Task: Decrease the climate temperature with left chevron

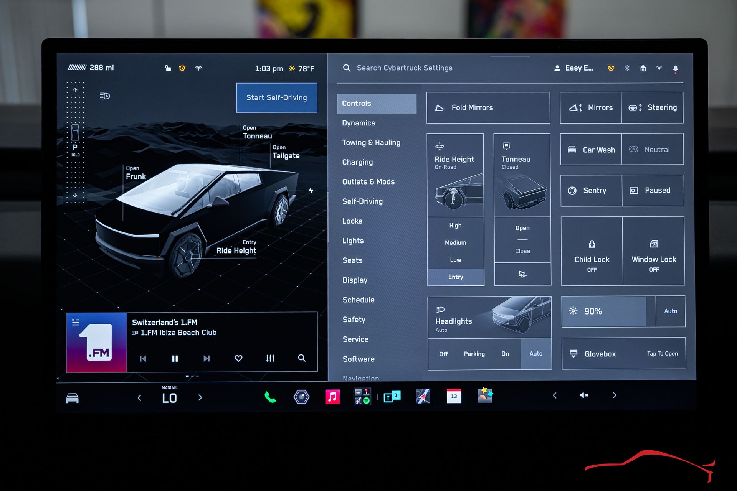Action: pyautogui.click(x=139, y=398)
